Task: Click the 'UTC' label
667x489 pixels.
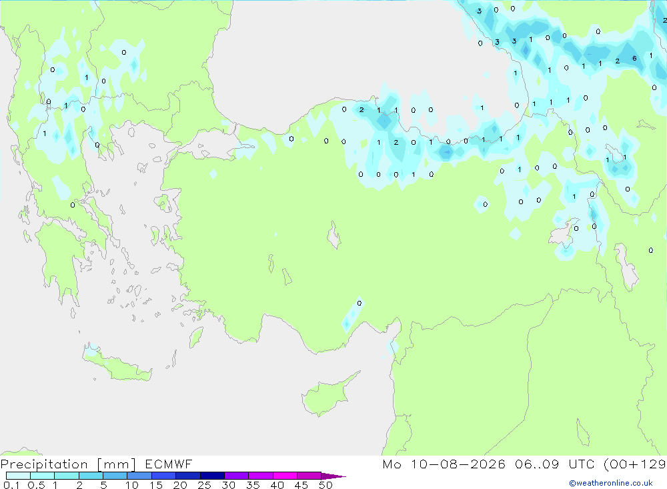Action: coord(582,464)
